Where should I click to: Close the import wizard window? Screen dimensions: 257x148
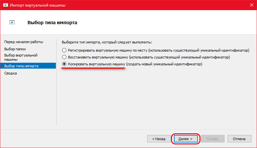coord(252,5)
